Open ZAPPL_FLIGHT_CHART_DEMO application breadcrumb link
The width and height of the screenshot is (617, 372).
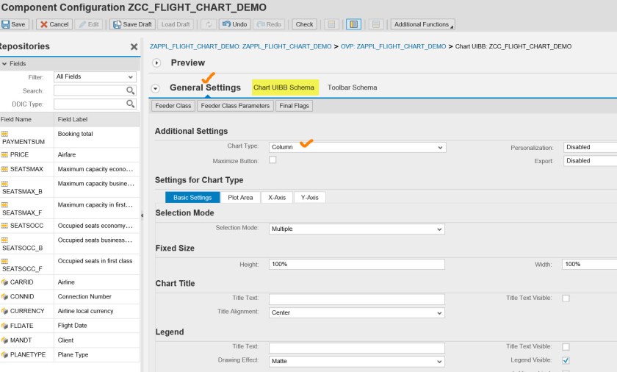click(x=240, y=46)
